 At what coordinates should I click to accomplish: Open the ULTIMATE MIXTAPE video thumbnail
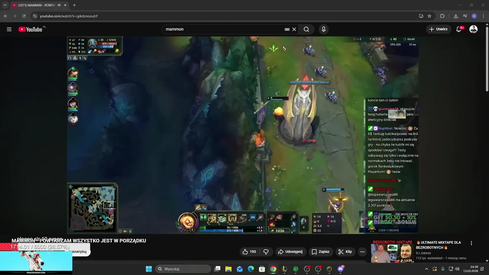[392, 252]
